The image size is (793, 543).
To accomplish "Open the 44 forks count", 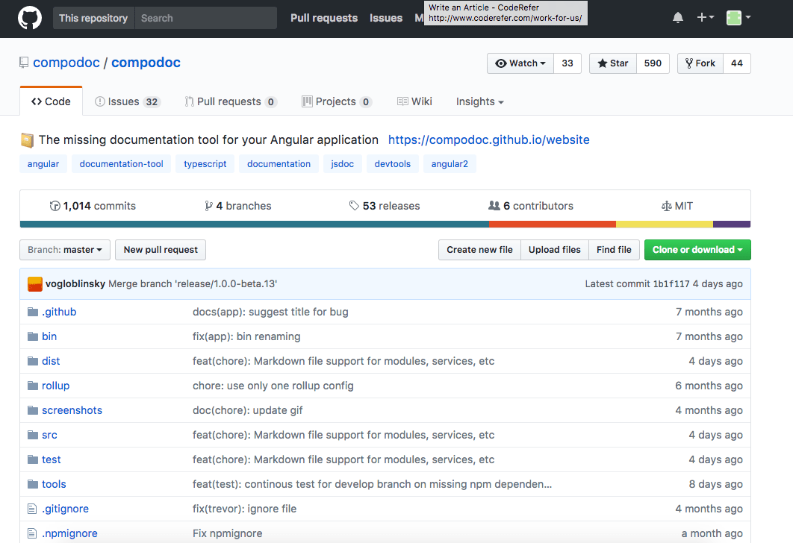I will (737, 63).
